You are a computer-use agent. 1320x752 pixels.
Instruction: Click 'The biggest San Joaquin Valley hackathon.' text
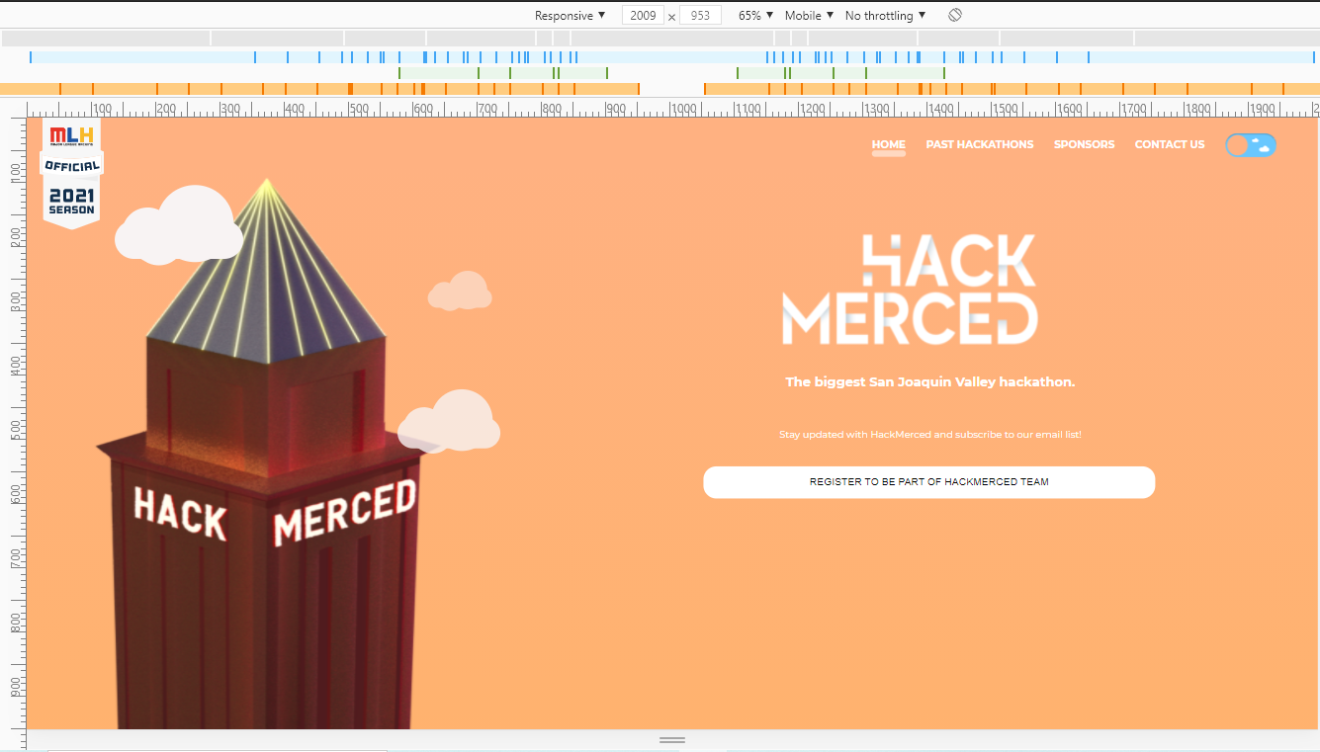(x=929, y=381)
